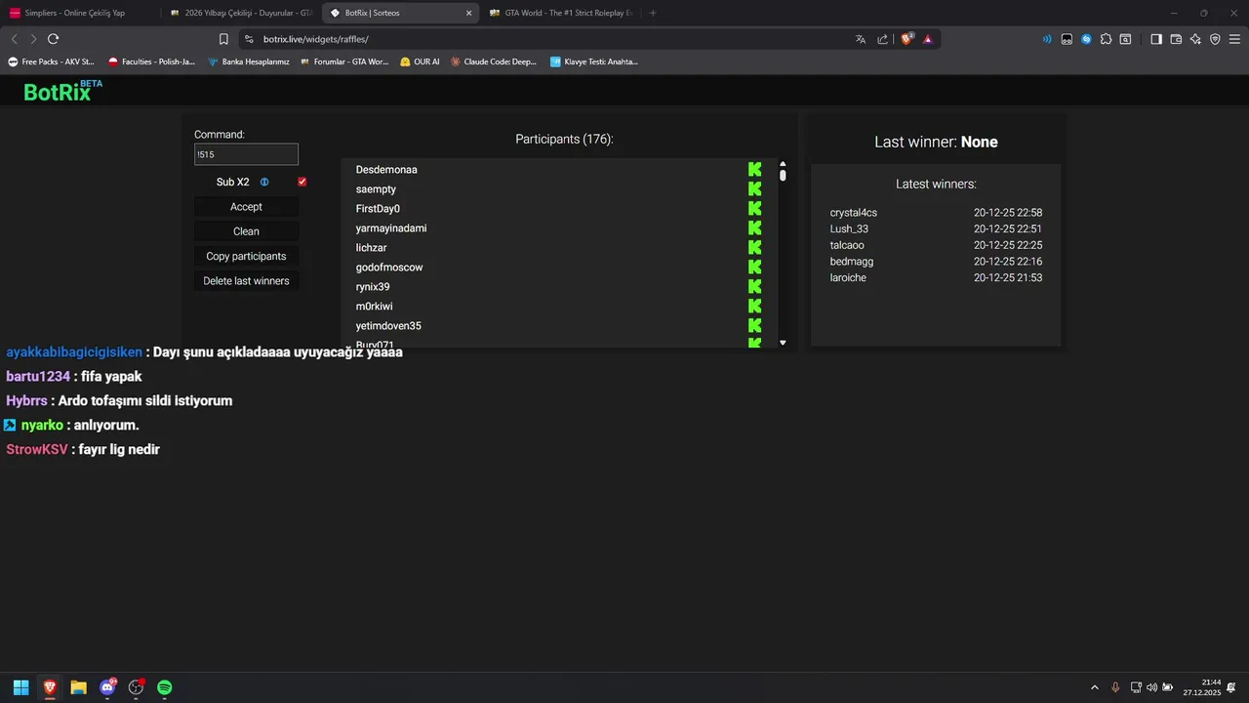Toggle the browser sidebar panel icon
This screenshot has width=1249, height=703.
tap(1156, 39)
